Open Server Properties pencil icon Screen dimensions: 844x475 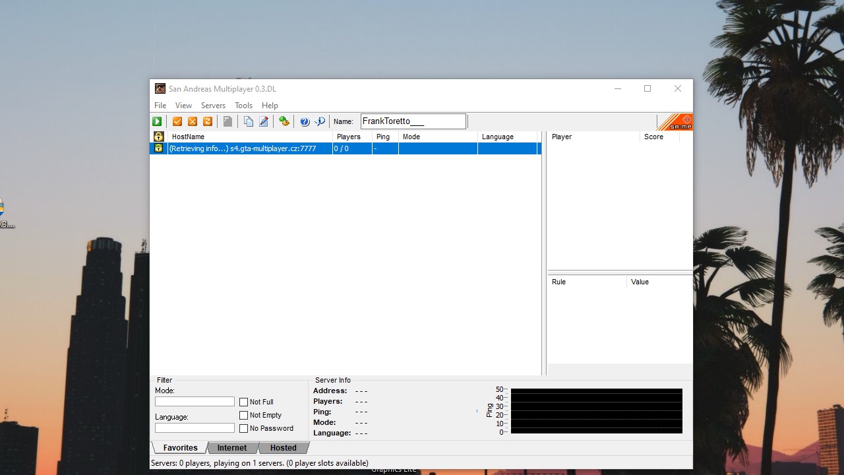264,121
